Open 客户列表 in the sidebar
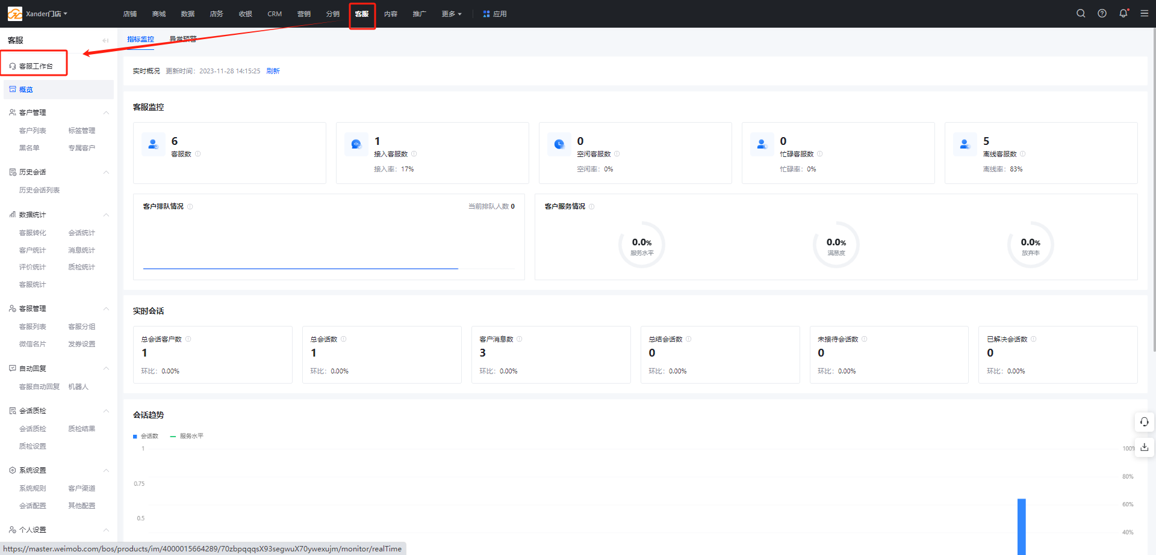1156x555 pixels. point(33,130)
